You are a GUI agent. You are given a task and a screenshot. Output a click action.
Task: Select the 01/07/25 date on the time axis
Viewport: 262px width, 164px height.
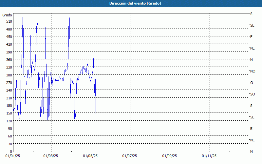coord(129,156)
